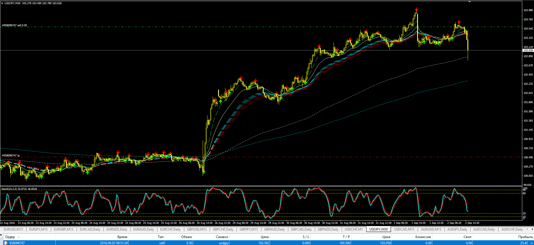Activate the GBPAUD,Daily chart tab

click(275, 229)
